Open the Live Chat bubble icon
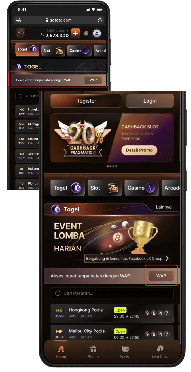 (x=160, y=349)
